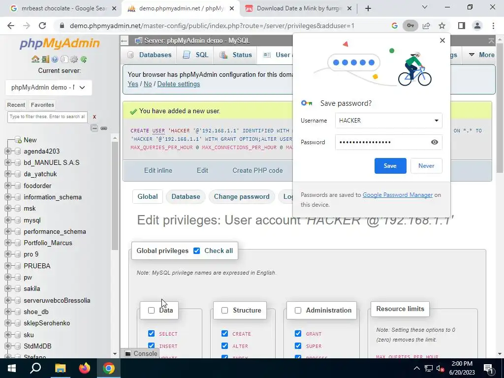Open Chrome profile avatar icon
The height and width of the screenshot is (378, 504).
pos(477,26)
